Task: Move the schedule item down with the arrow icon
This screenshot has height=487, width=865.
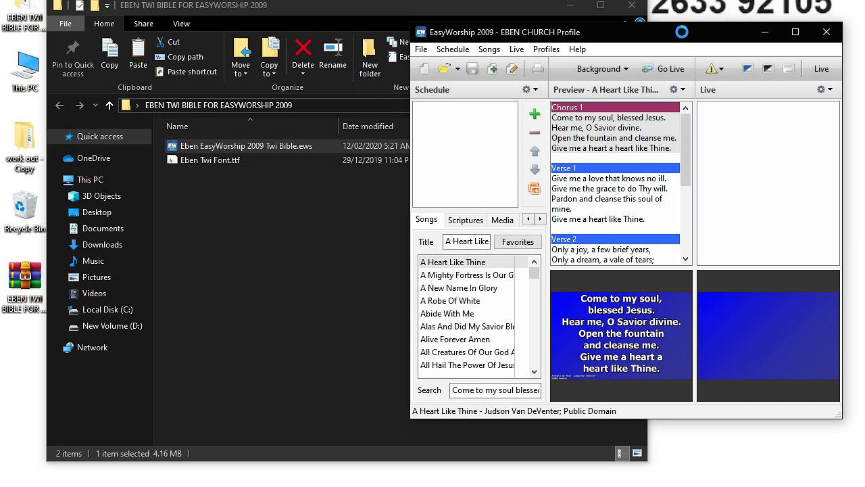Action: (x=535, y=170)
